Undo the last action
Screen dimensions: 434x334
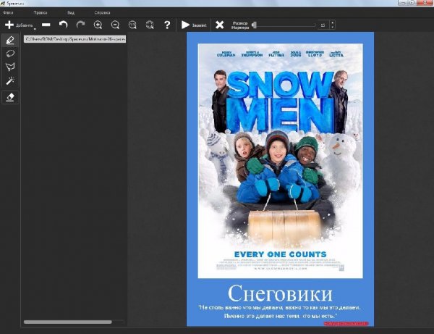click(x=64, y=25)
